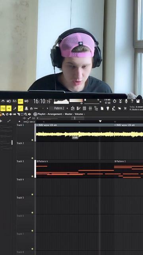This screenshot has width=143, height=255.
Task: Select the Track 1 label
Action: point(20,125)
